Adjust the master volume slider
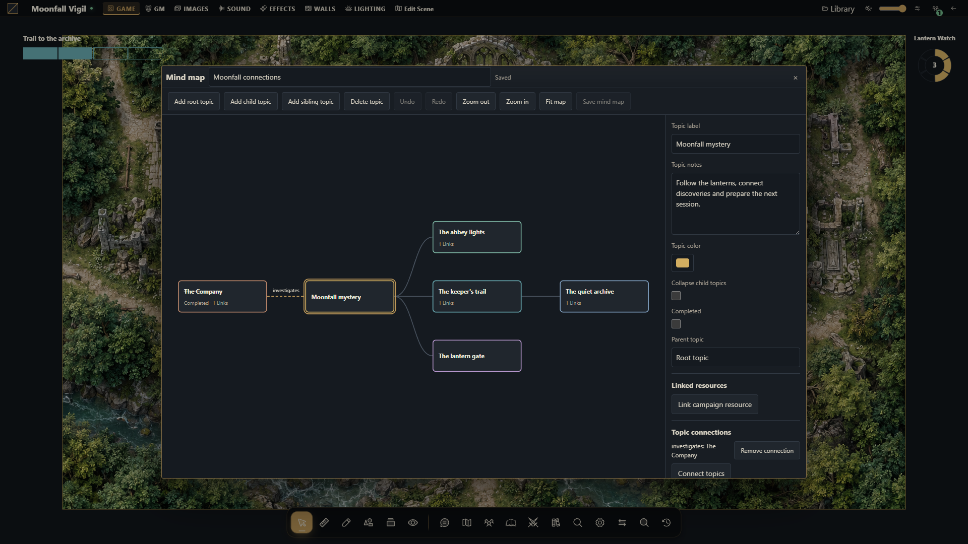Image resolution: width=968 pixels, height=544 pixels. (x=892, y=9)
